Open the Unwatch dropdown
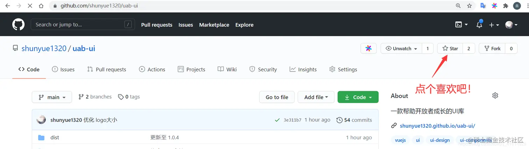 coord(401,48)
